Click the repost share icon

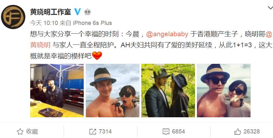[x=93, y=132]
